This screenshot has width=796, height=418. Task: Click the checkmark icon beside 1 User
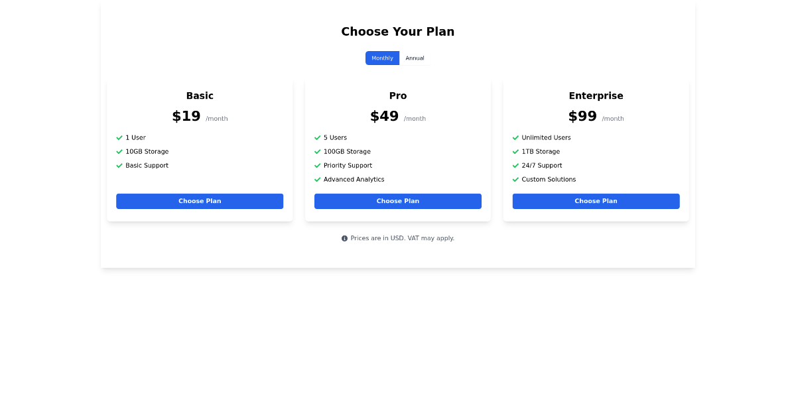click(x=119, y=137)
